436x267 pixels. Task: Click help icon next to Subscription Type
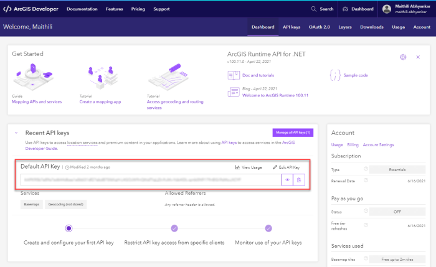click(366, 169)
